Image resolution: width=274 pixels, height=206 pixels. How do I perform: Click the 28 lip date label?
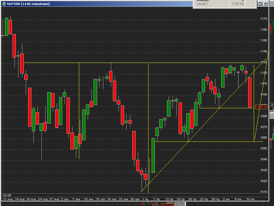point(216,199)
